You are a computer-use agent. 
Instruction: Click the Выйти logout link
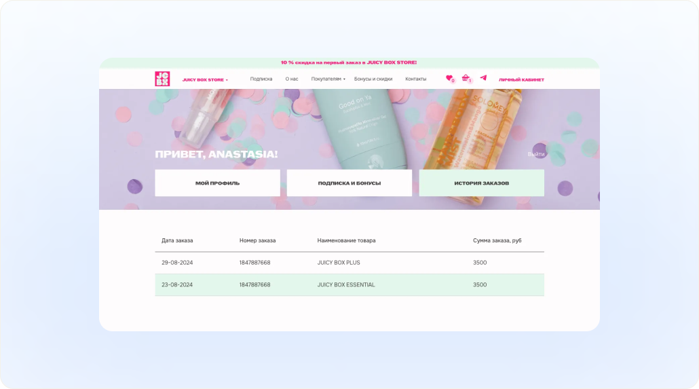pyautogui.click(x=536, y=154)
